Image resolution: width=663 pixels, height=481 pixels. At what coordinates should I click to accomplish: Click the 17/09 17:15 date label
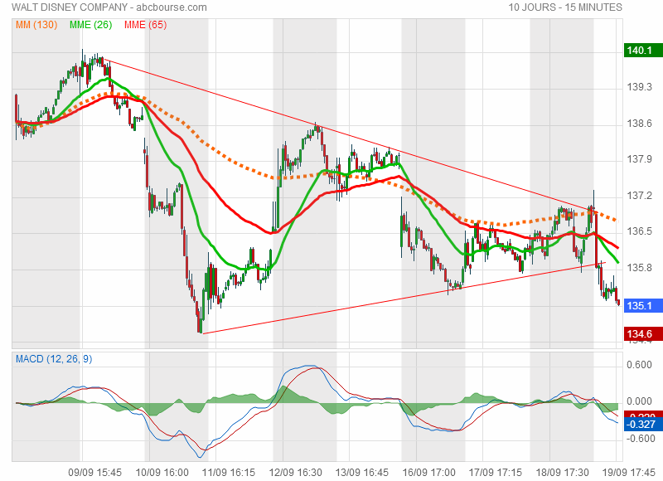point(495,473)
